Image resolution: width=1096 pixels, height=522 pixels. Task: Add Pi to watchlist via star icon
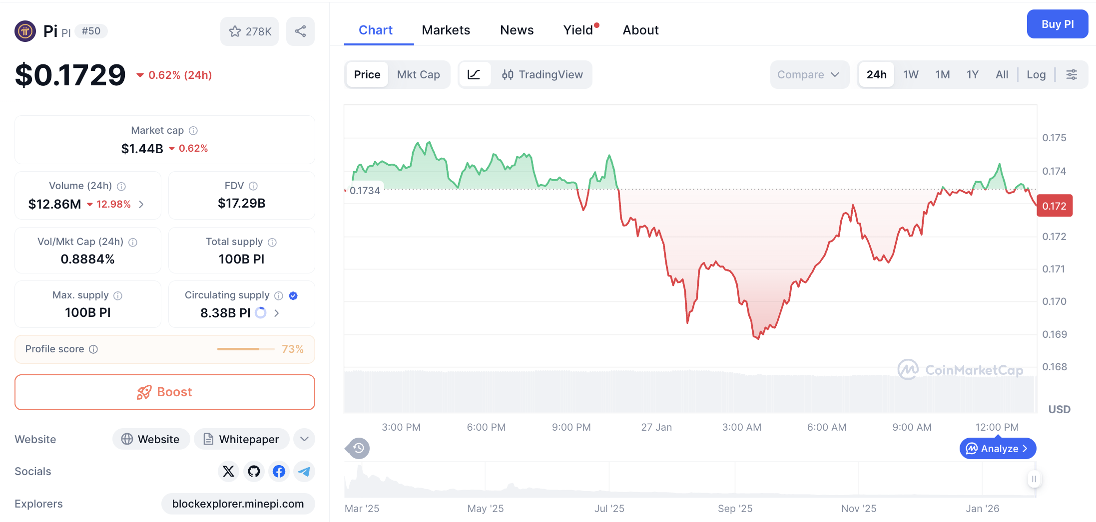pyautogui.click(x=235, y=31)
